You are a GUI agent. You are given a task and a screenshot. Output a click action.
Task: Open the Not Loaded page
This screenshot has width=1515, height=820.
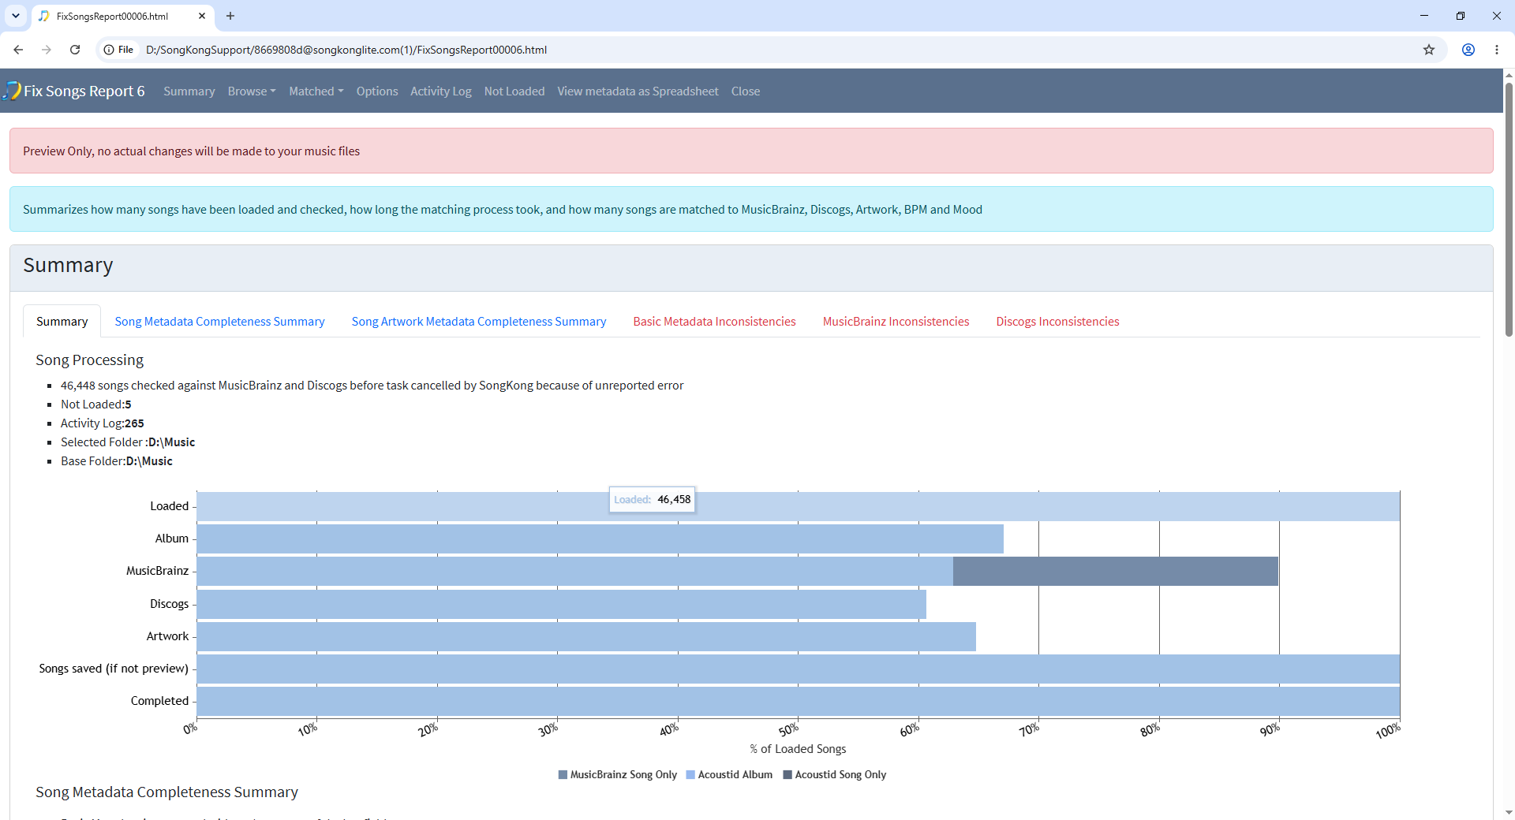[514, 91]
